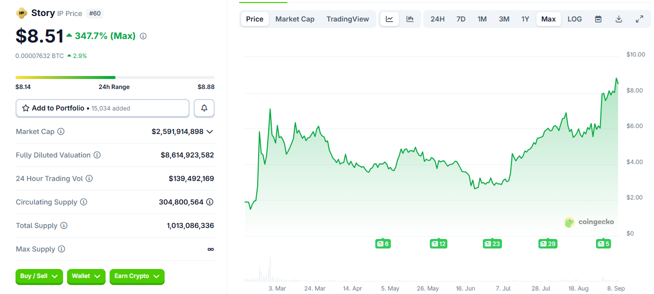Switch to Market Cap chart tab
This screenshot has height=294, width=654.
pyautogui.click(x=295, y=19)
